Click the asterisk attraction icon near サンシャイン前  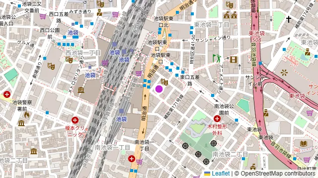284,73
